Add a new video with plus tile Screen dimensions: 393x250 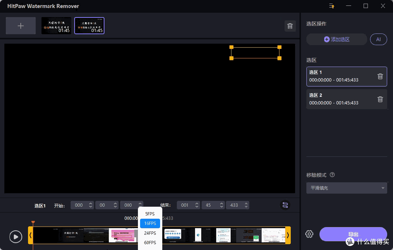click(x=20, y=25)
